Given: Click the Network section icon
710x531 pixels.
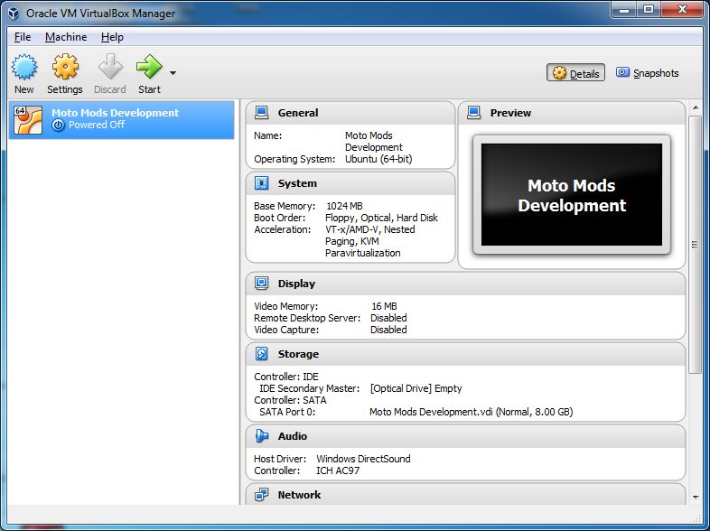Looking at the screenshot, I should click(261, 495).
